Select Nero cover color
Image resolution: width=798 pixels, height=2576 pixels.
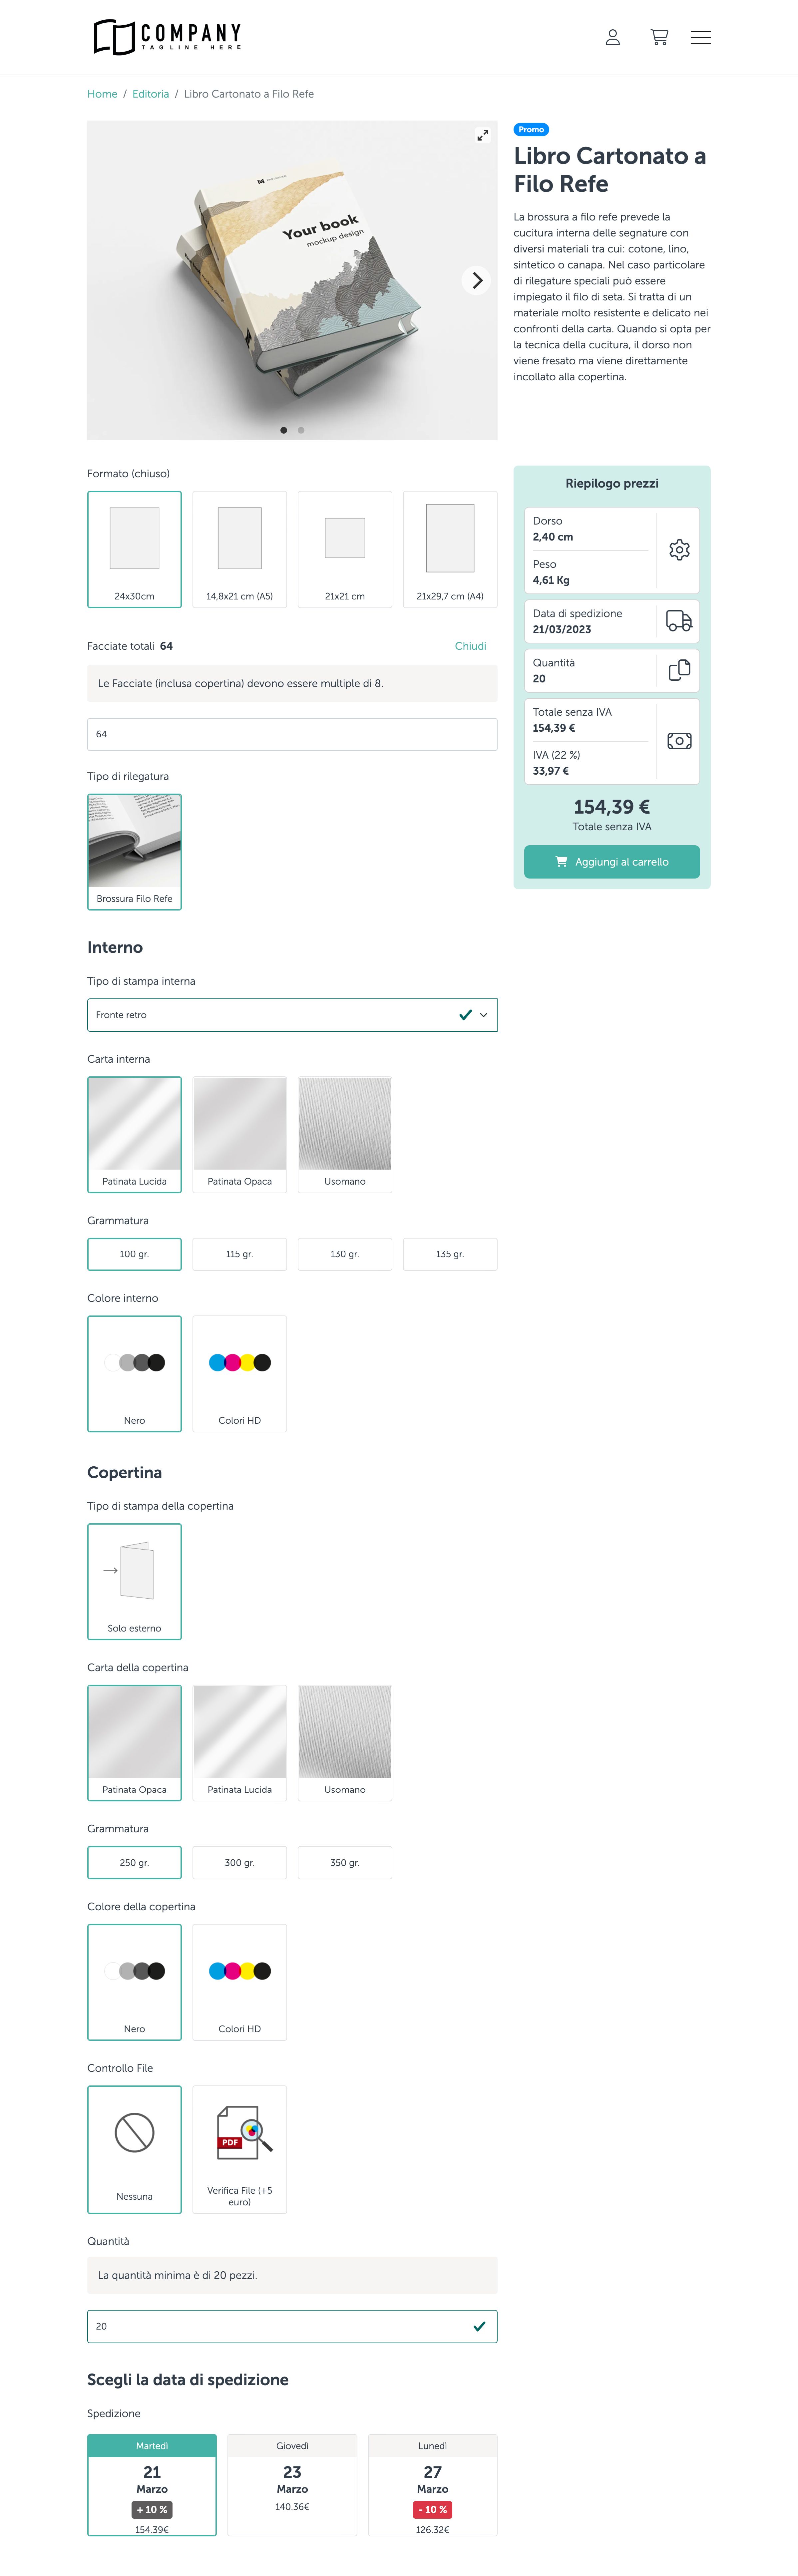point(134,1982)
